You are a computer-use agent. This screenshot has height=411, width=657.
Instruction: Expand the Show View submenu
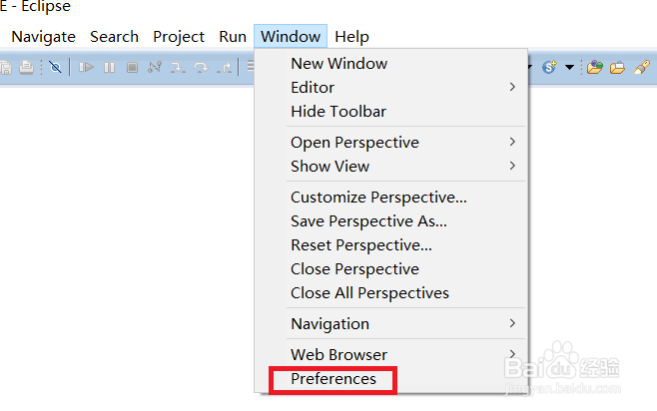[389, 167]
